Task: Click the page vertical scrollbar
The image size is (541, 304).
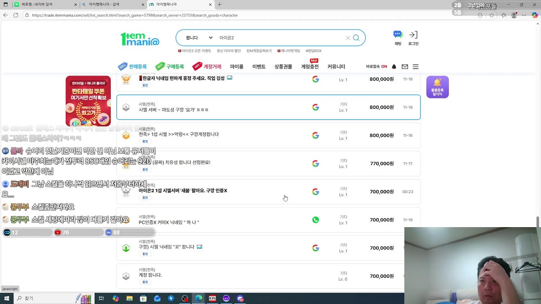Action: pos(538,221)
